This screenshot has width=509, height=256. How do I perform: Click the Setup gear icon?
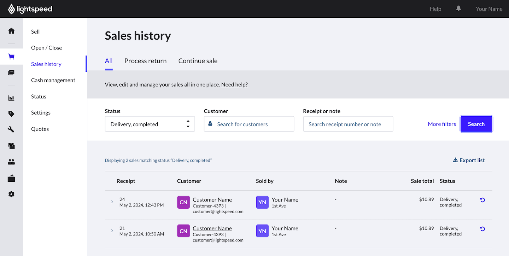click(11, 194)
